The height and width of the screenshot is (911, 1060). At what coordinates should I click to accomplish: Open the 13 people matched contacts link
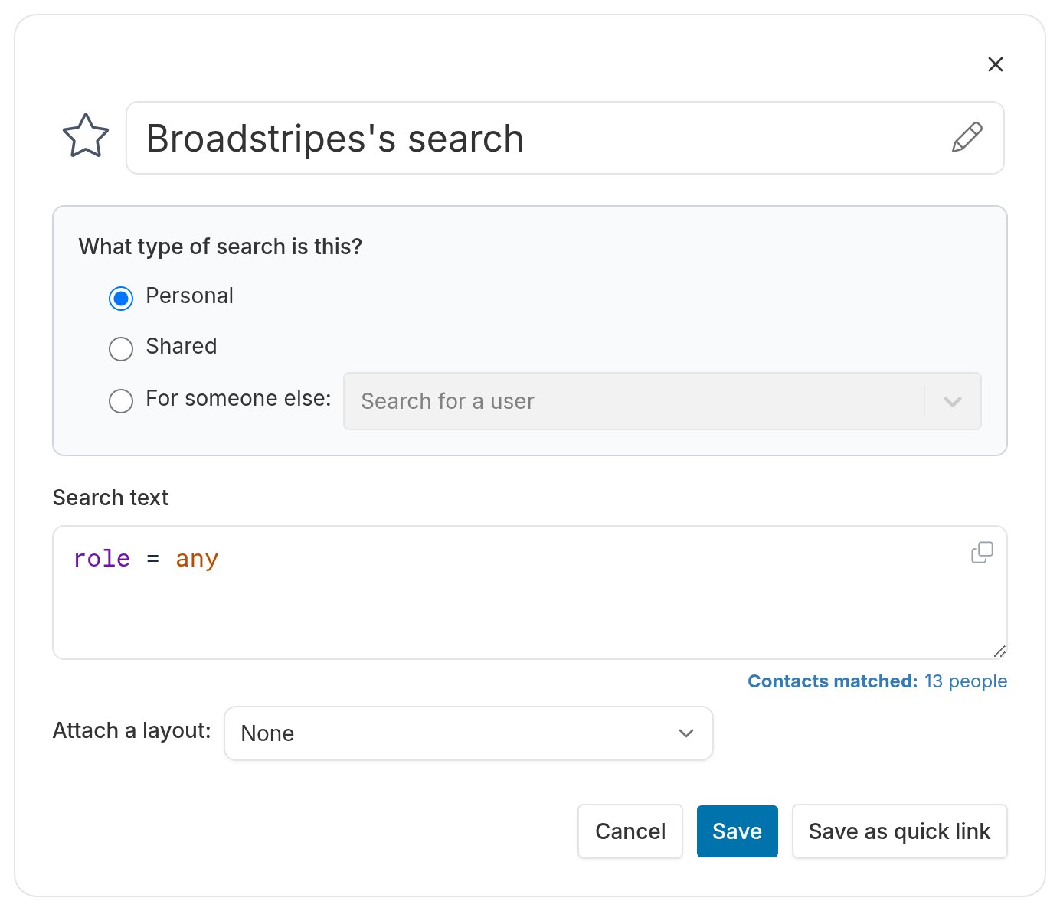pos(966,681)
